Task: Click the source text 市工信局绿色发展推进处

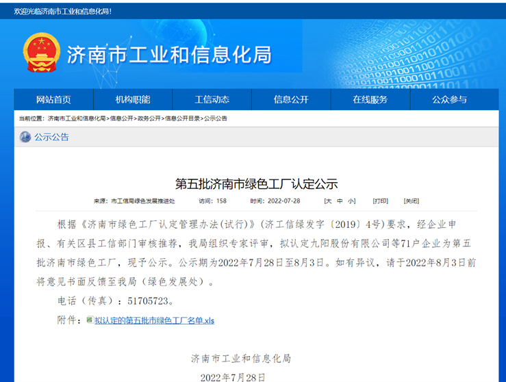Action: pyautogui.click(x=143, y=201)
